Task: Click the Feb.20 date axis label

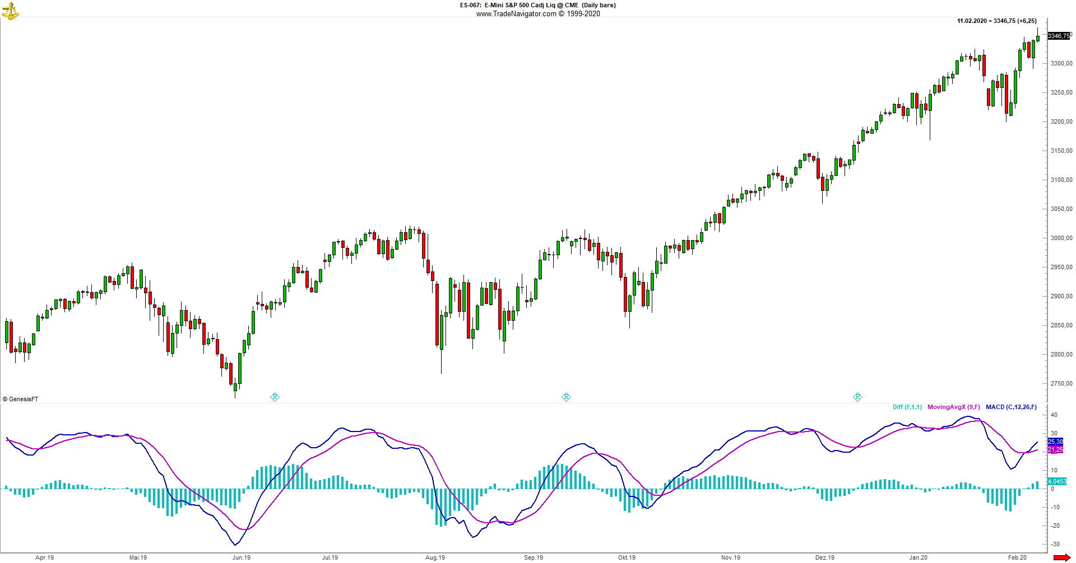Action: [x=1018, y=557]
